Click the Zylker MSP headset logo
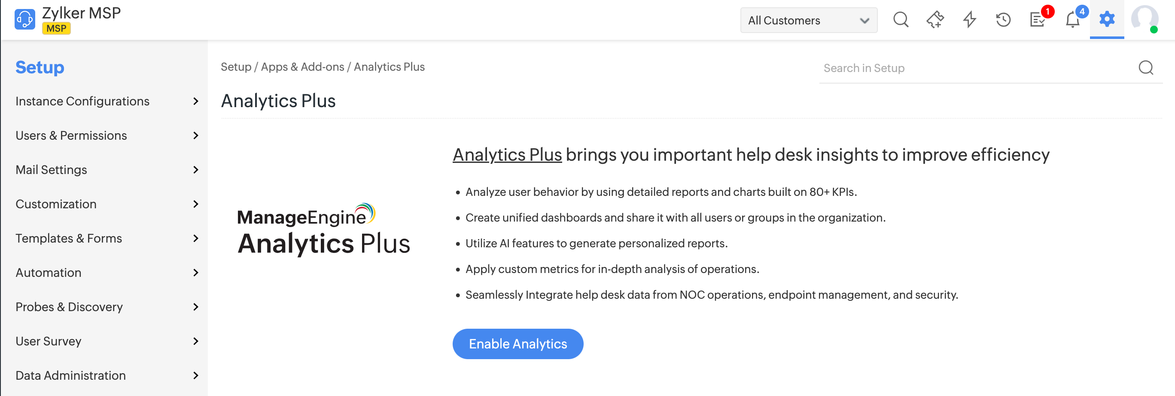Viewport: 1175px width, 396px height. point(24,20)
